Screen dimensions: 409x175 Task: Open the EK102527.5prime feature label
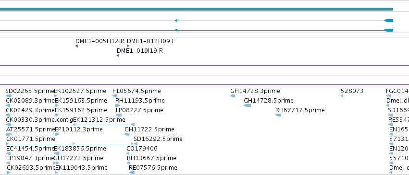[80, 91]
